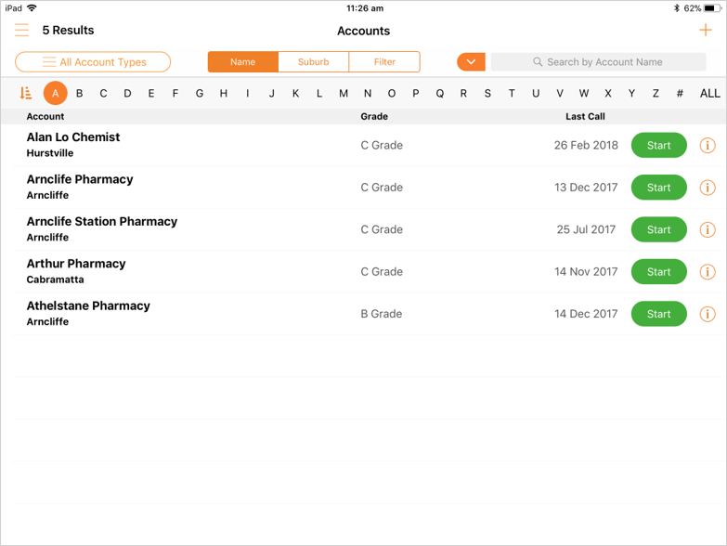Image resolution: width=727 pixels, height=546 pixels.
Task: Open the All Account Types selector
Action: [x=93, y=62]
